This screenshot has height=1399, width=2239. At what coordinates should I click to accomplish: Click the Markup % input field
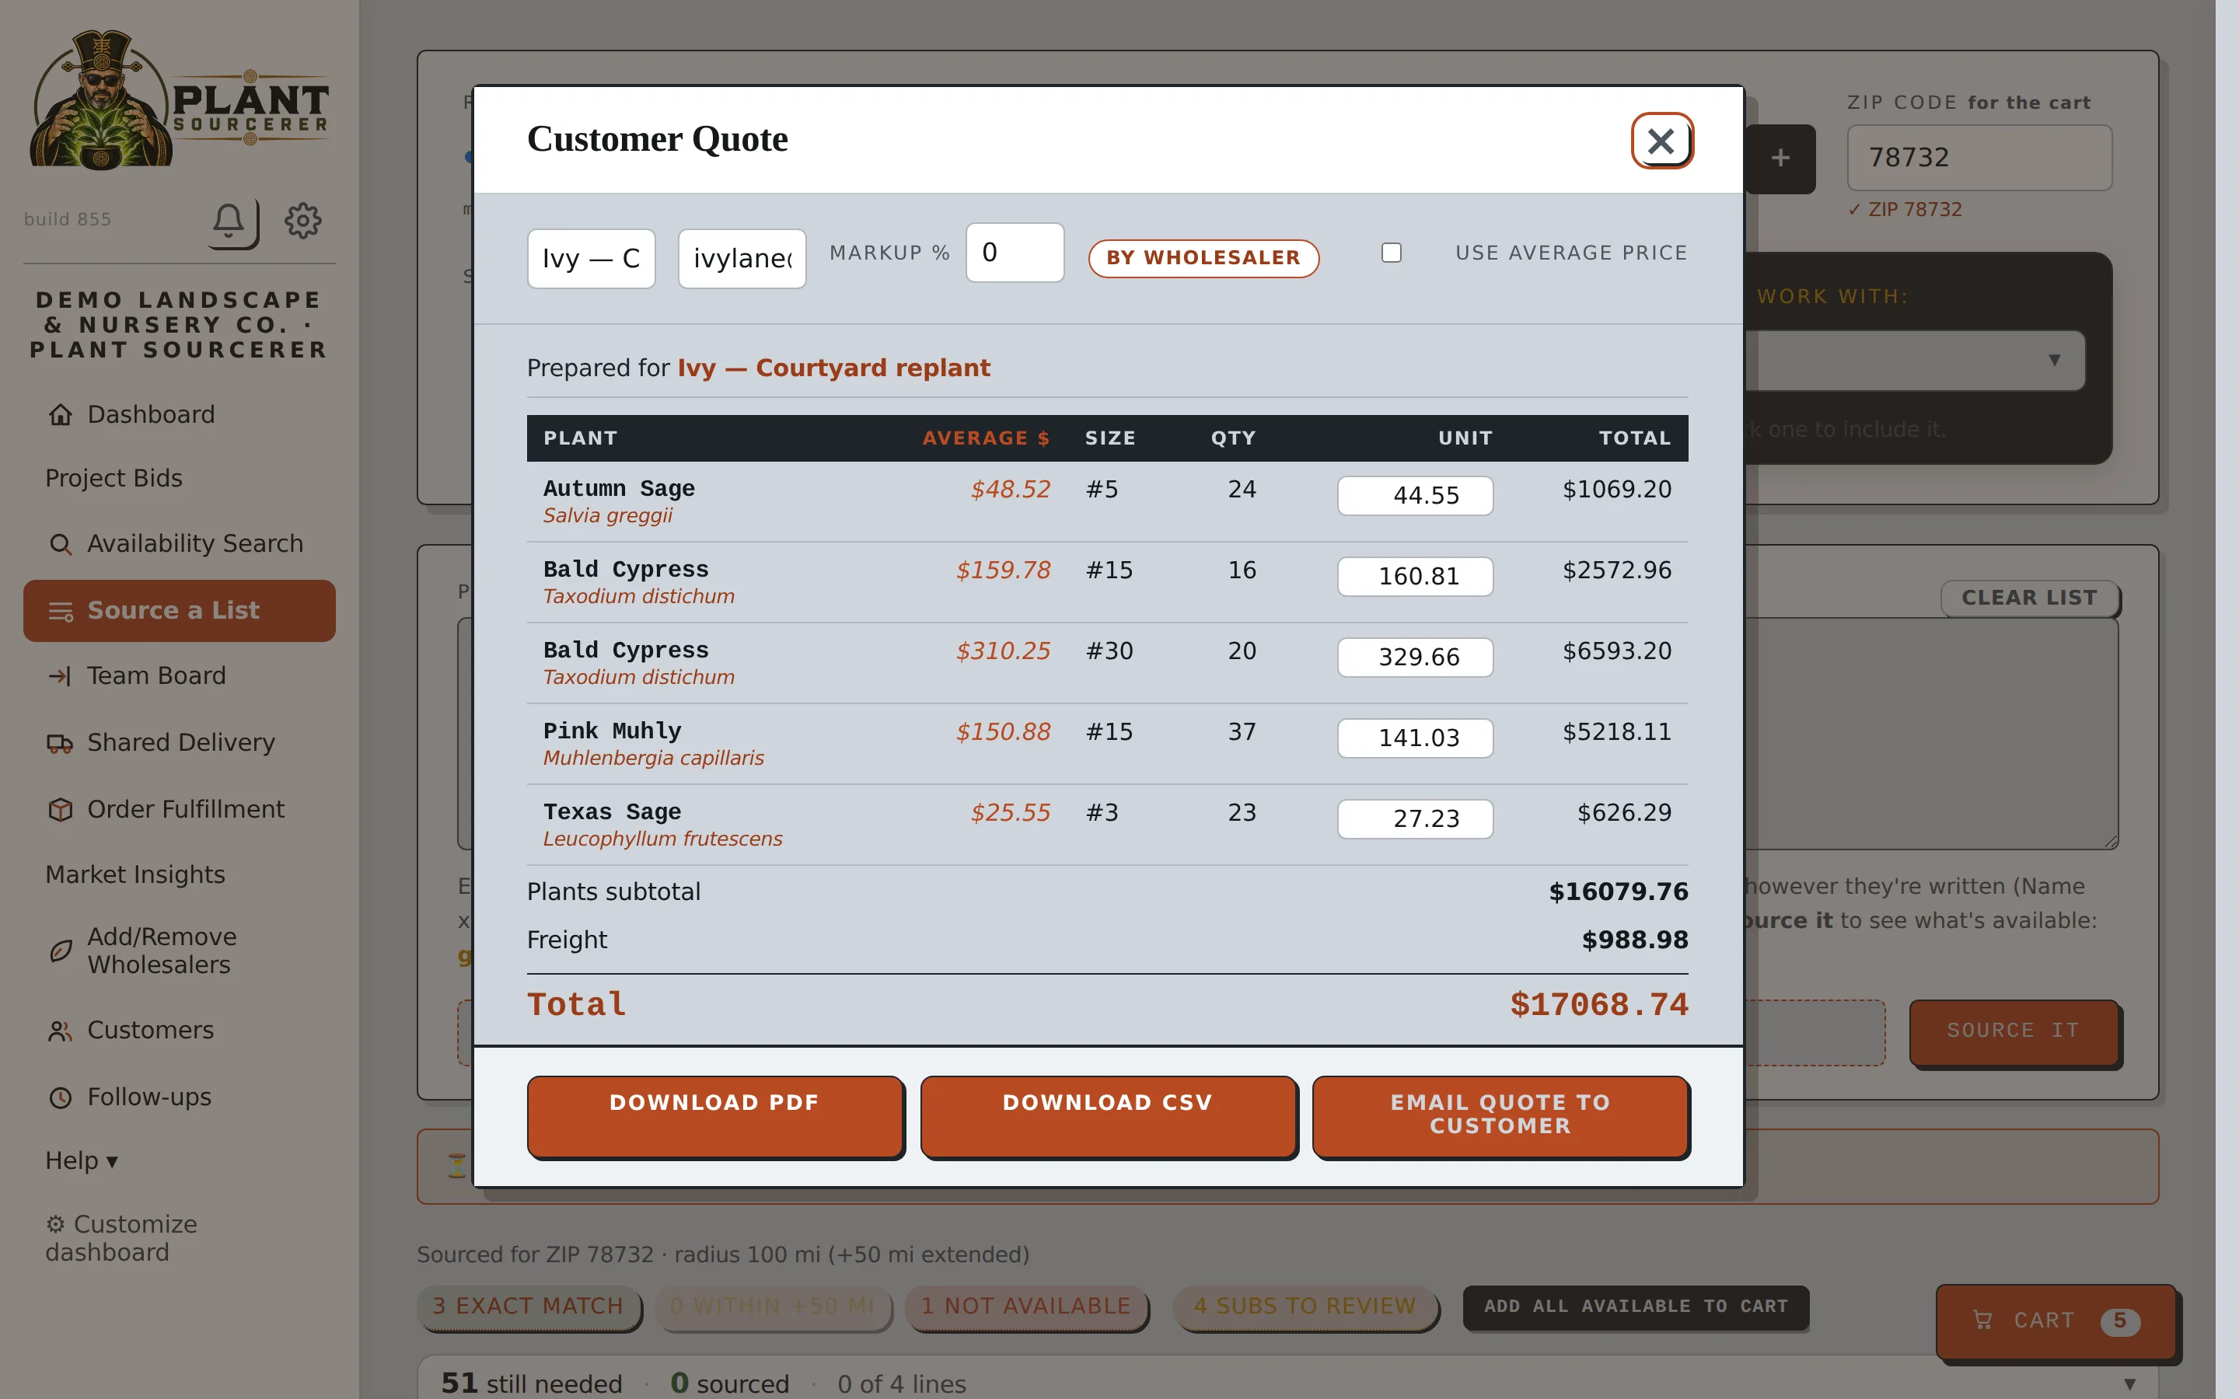coord(1015,253)
